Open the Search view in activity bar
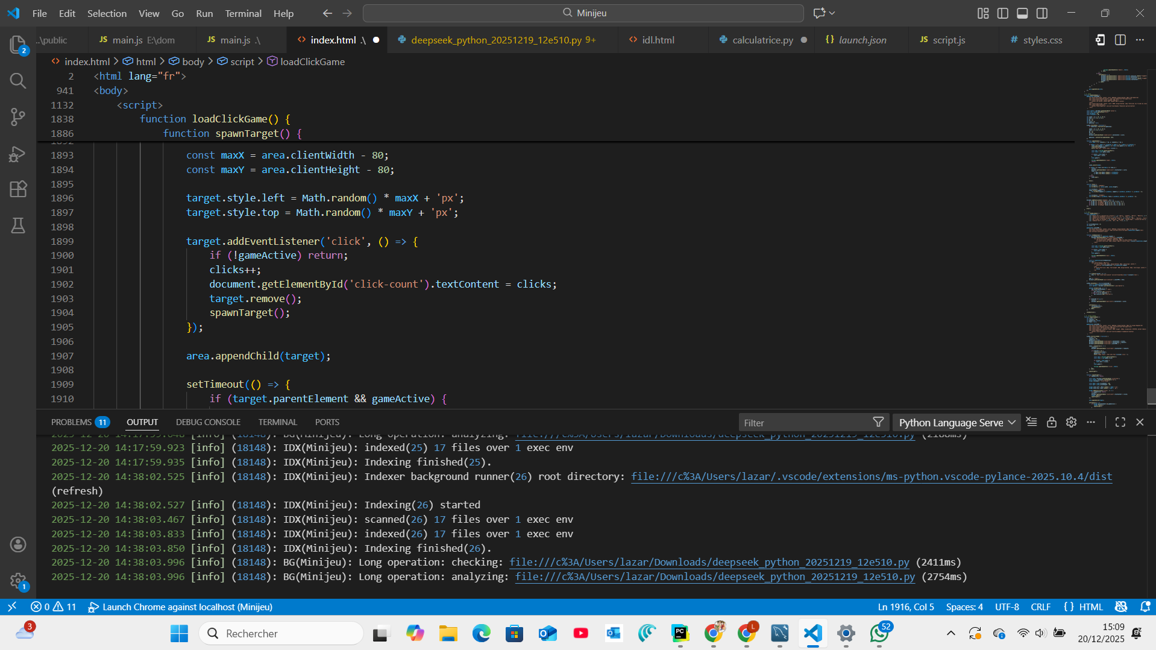Screen dimensions: 1156x650 click(x=18, y=81)
